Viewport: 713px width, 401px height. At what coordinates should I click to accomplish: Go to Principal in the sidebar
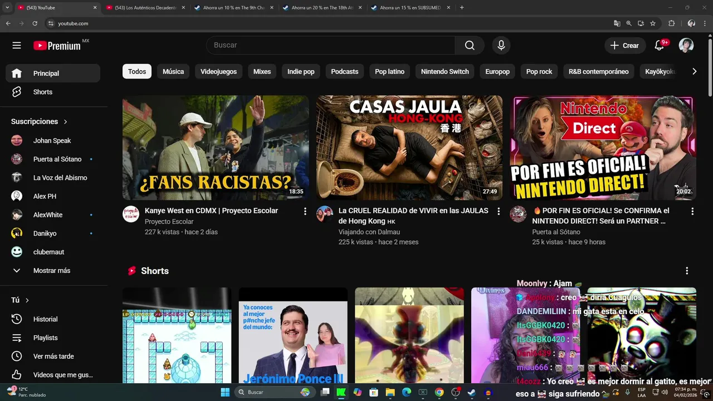[53, 74]
